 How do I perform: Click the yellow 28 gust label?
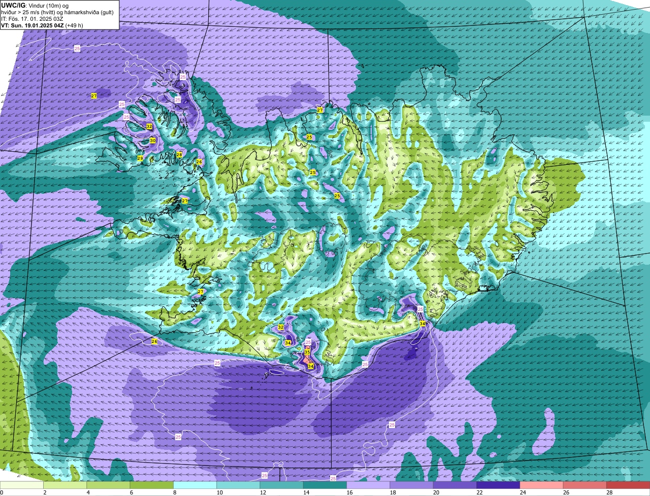(179, 155)
